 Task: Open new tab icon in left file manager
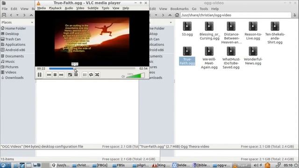pos(4,15)
